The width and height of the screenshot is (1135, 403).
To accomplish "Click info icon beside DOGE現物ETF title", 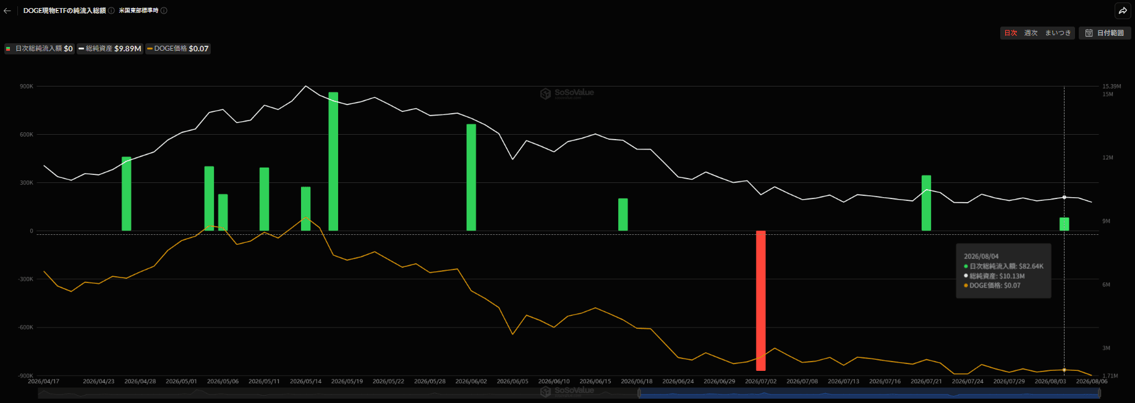I will pos(111,11).
